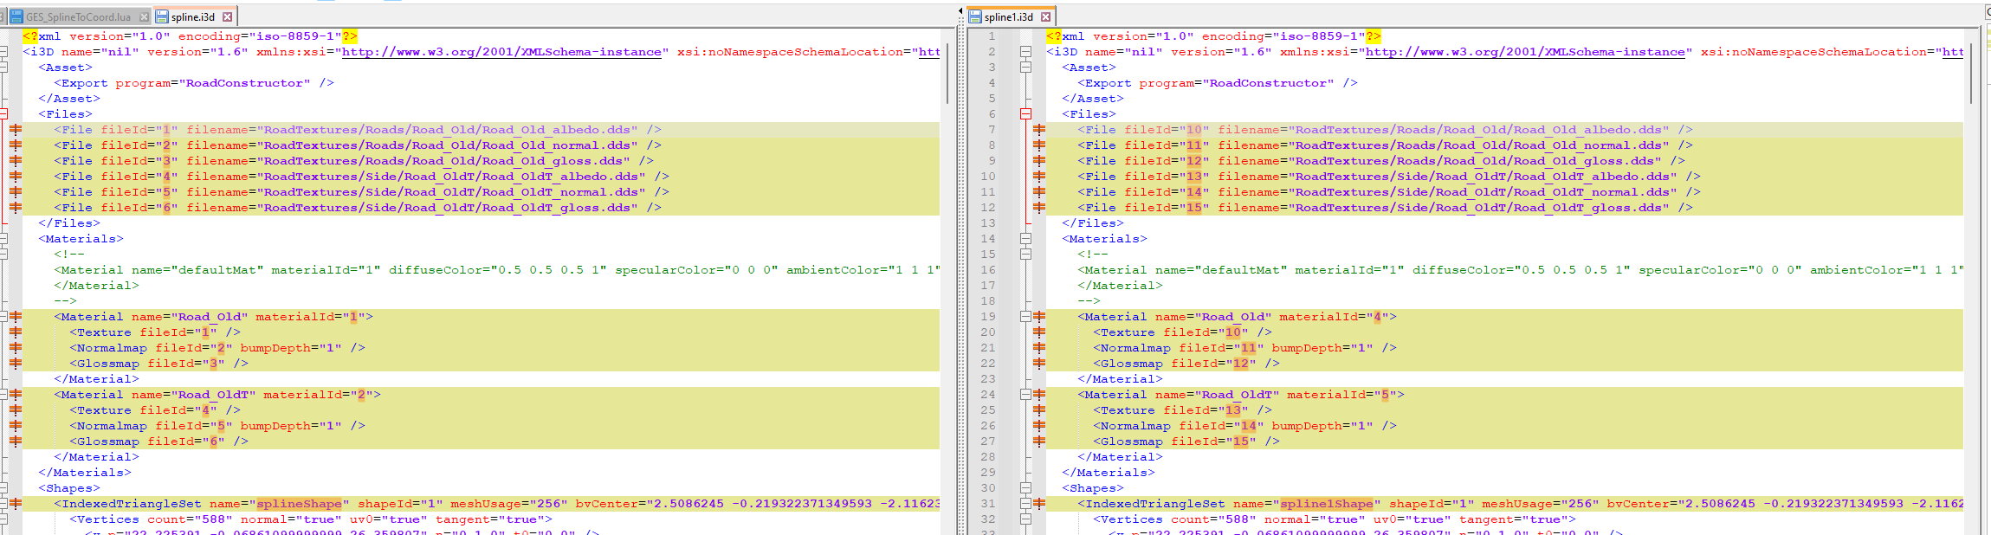This screenshot has height=535, width=1991.
Task: Collapse the Vertices fold on right line 32
Action: point(1025,519)
